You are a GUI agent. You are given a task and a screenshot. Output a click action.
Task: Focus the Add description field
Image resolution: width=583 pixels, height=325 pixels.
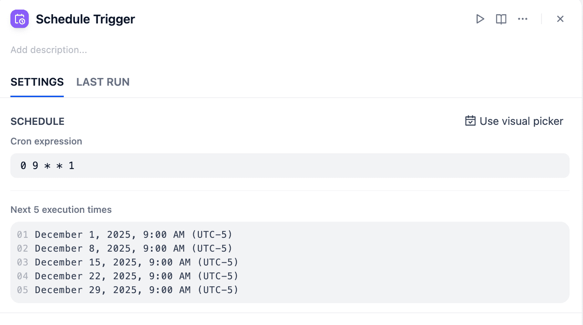click(49, 50)
